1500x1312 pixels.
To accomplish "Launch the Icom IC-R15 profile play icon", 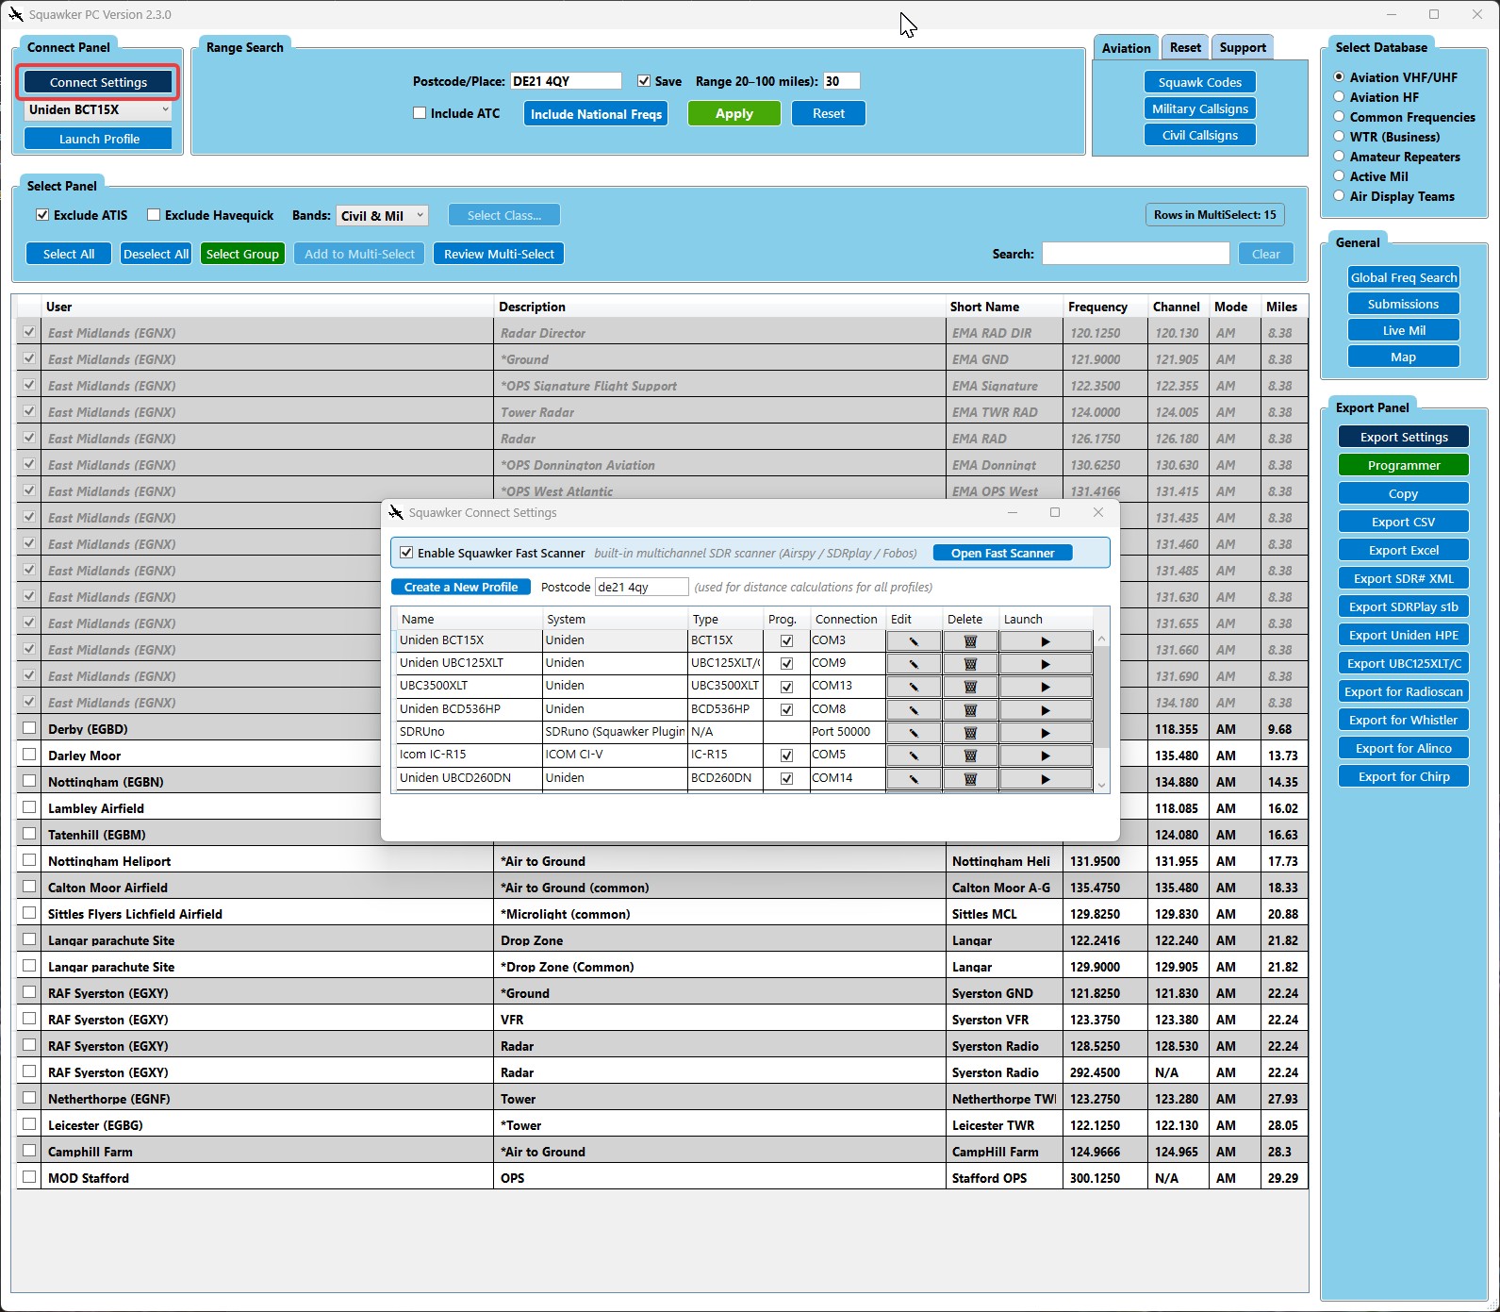I will point(1046,756).
